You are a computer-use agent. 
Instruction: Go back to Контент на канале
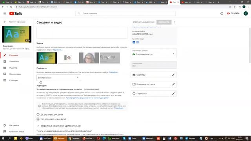click(x=5, y=22)
